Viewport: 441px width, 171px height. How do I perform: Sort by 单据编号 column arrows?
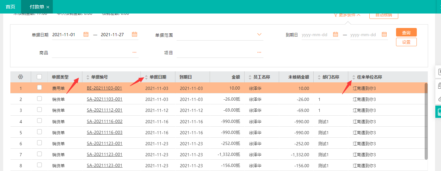pyautogui.click(x=88, y=77)
